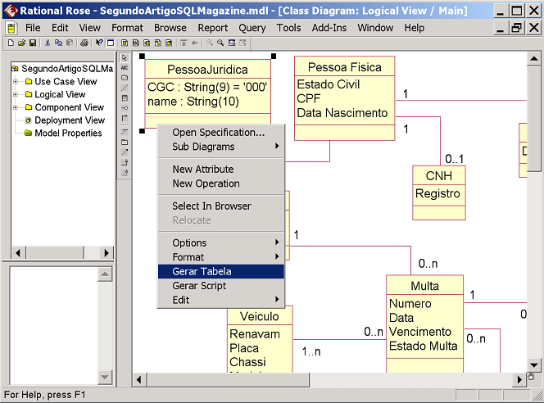Select the Unidirectional Association tool
The height and width of the screenshot is (403, 544).
[125, 118]
